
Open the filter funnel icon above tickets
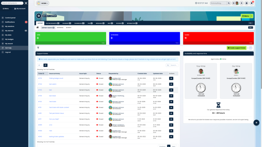click(38, 48)
